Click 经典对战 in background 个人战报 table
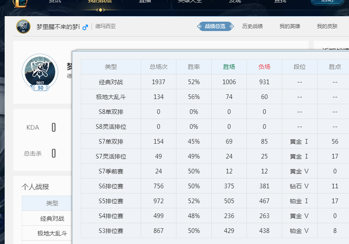Image resolution: width=349 pixels, height=244 pixels. pyautogui.click(x=52, y=218)
